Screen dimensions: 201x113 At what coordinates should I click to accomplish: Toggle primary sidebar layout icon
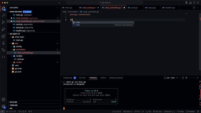[187, 3]
